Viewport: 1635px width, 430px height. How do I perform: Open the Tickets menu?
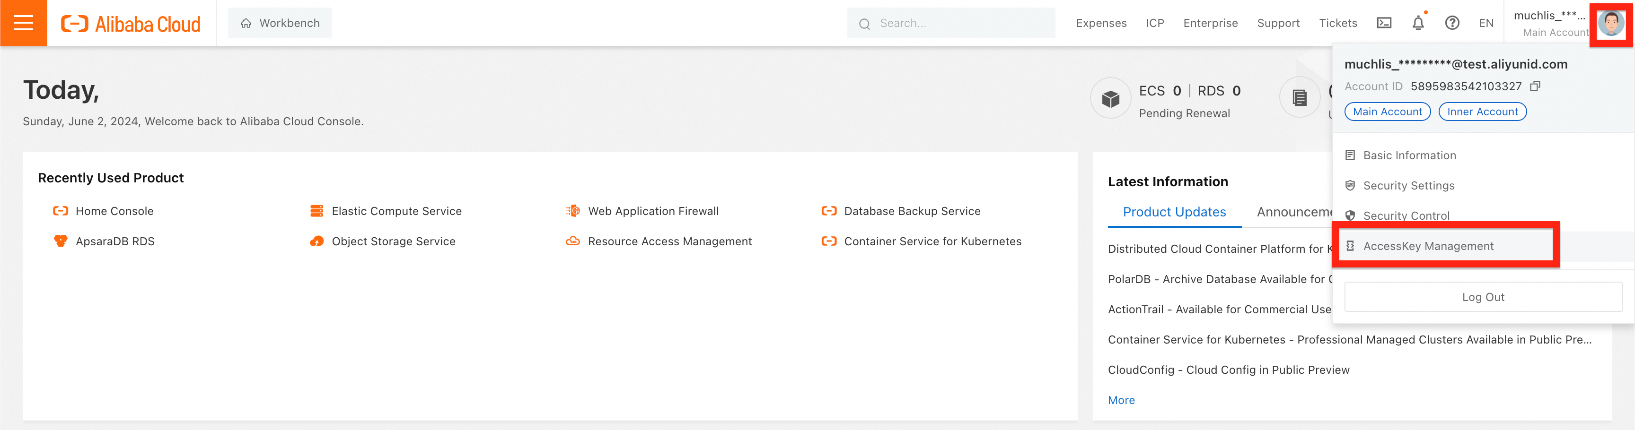1338,23
